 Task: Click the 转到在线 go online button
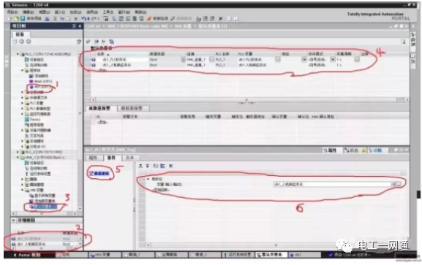coord(158,18)
